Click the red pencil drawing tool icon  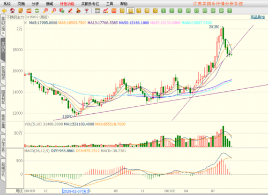70,11
